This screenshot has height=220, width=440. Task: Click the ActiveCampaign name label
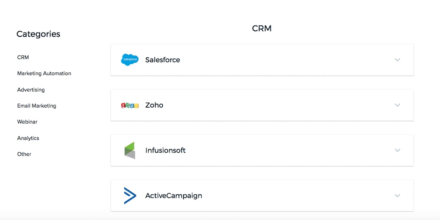pyautogui.click(x=174, y=196)
